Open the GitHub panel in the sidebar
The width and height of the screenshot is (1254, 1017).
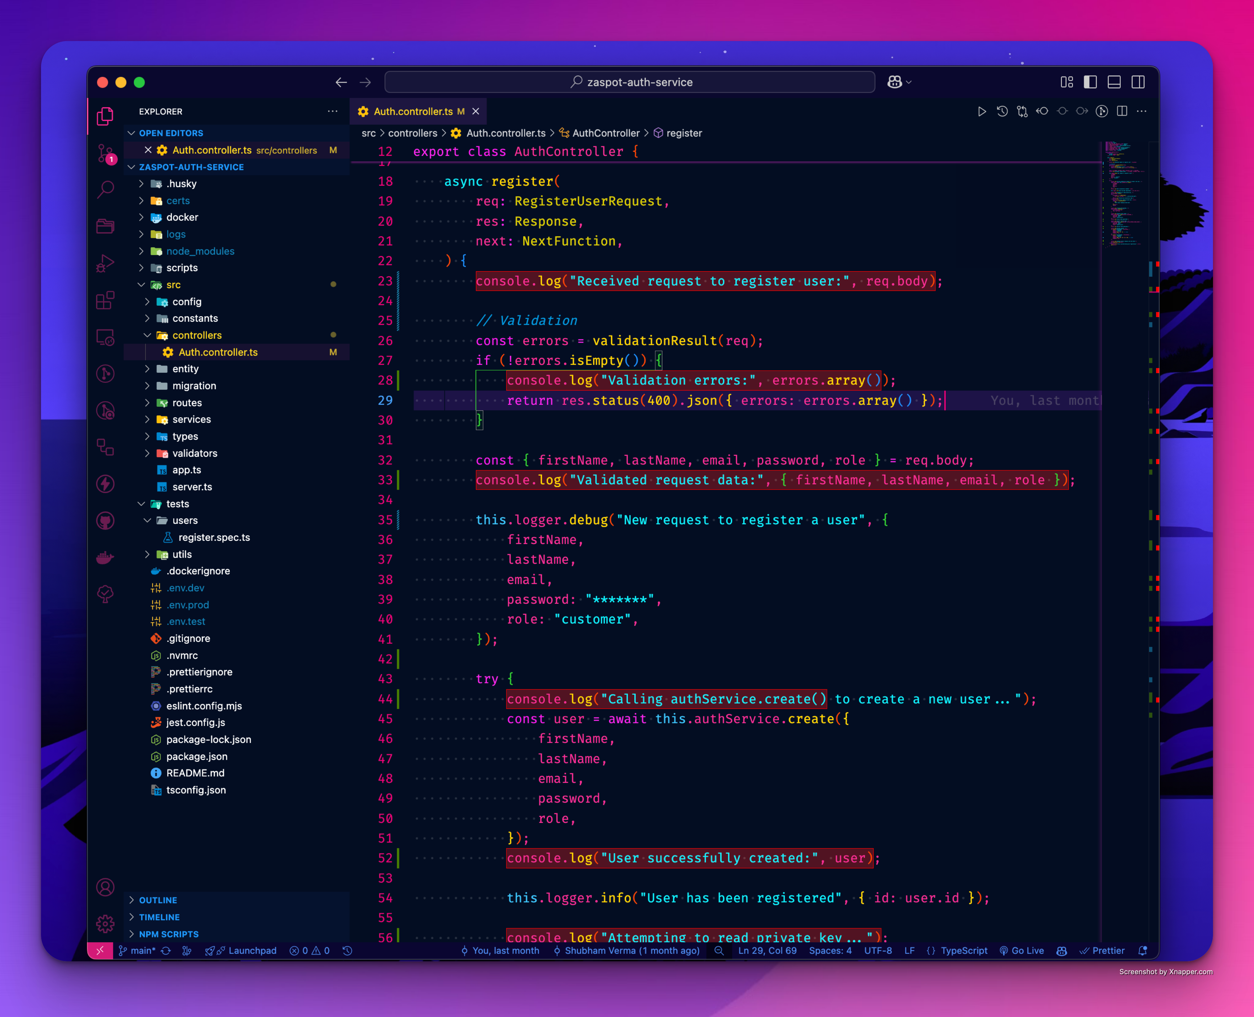(106, 520)
